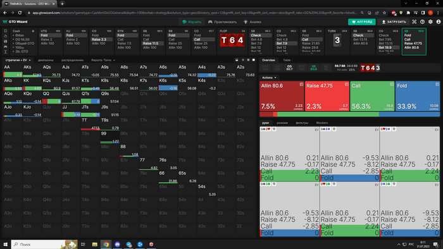Reload the browser page

pos(20,13)
